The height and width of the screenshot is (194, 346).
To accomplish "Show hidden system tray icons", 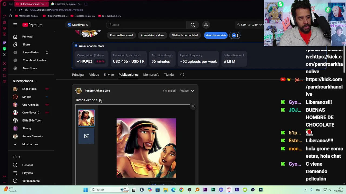I will [x=306, y=190].
